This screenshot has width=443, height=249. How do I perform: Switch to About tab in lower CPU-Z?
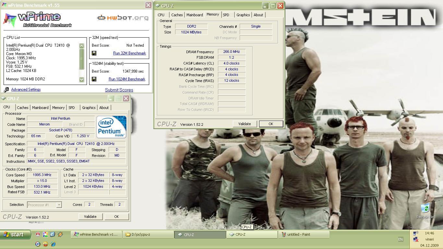click(104, 108)
